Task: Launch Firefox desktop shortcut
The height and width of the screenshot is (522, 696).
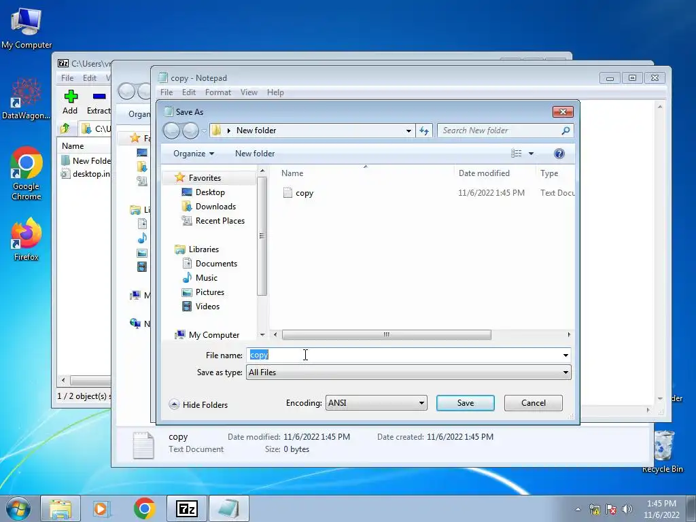Action: [x=27, y=239]
